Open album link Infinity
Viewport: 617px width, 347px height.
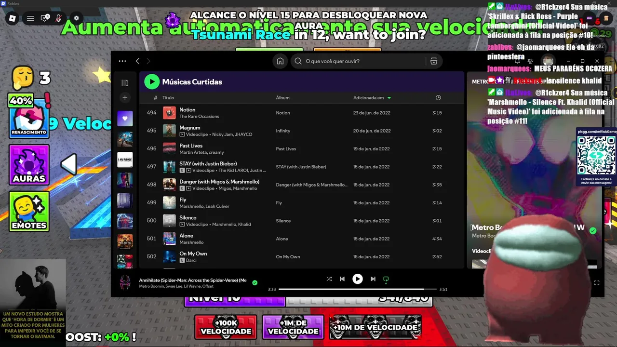(283, 131)
